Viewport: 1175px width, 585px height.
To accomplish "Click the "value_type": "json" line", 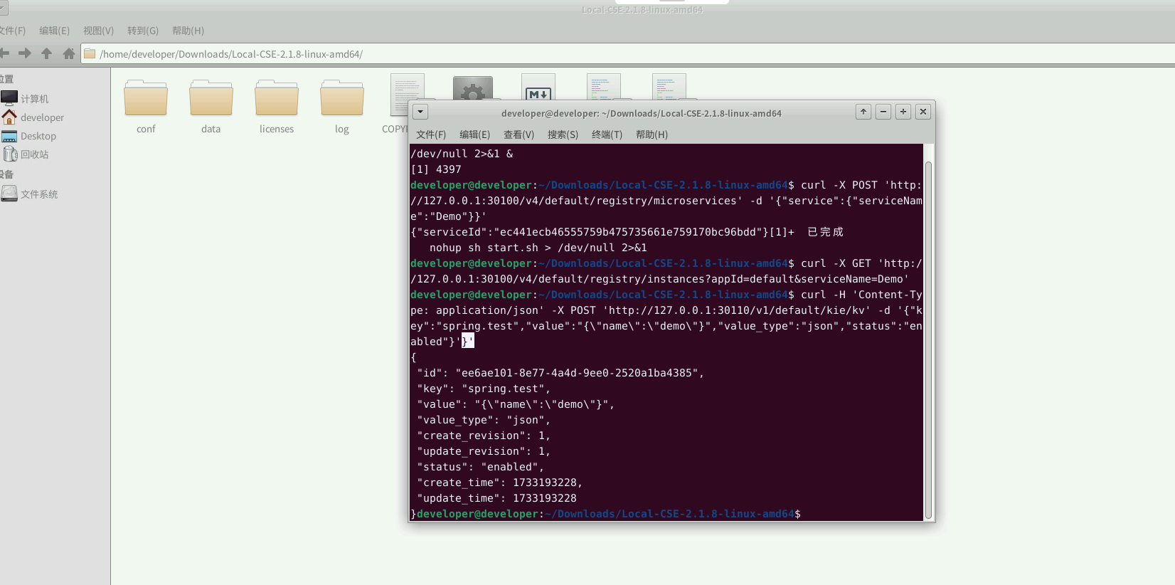I will tap(484, 420).
